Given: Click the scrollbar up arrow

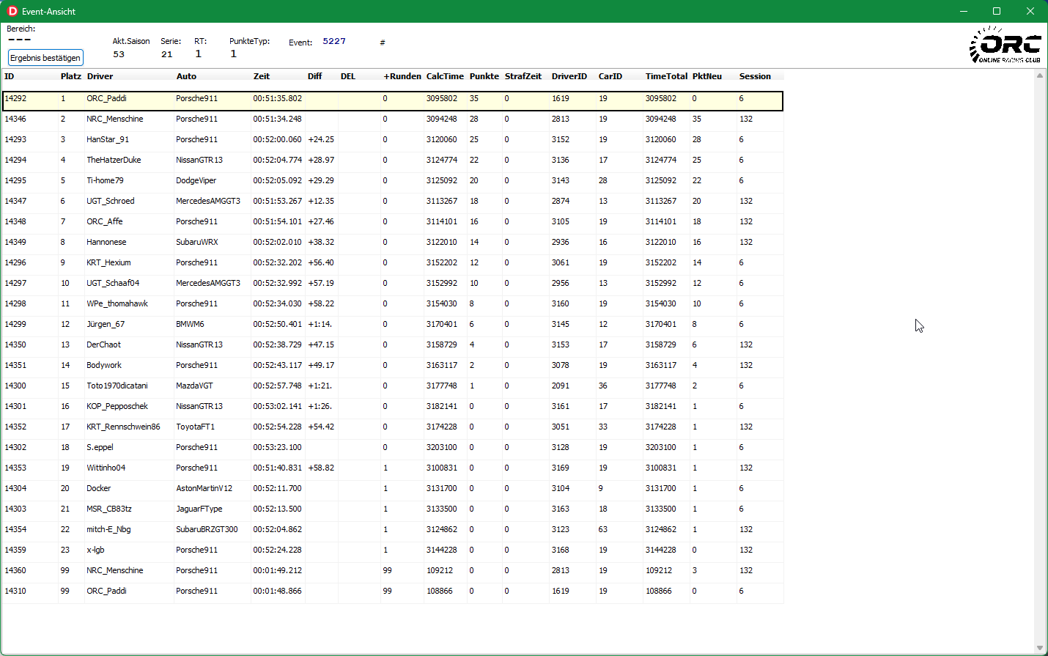Looking at the screenshot, I should (x=1039, y=76).
